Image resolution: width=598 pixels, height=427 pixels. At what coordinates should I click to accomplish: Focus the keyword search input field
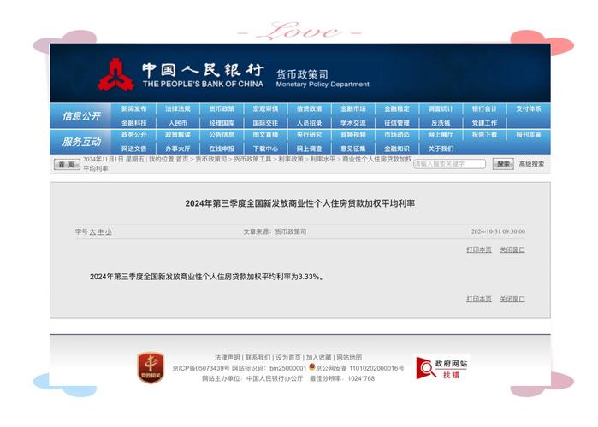click(x=449, y=164)
